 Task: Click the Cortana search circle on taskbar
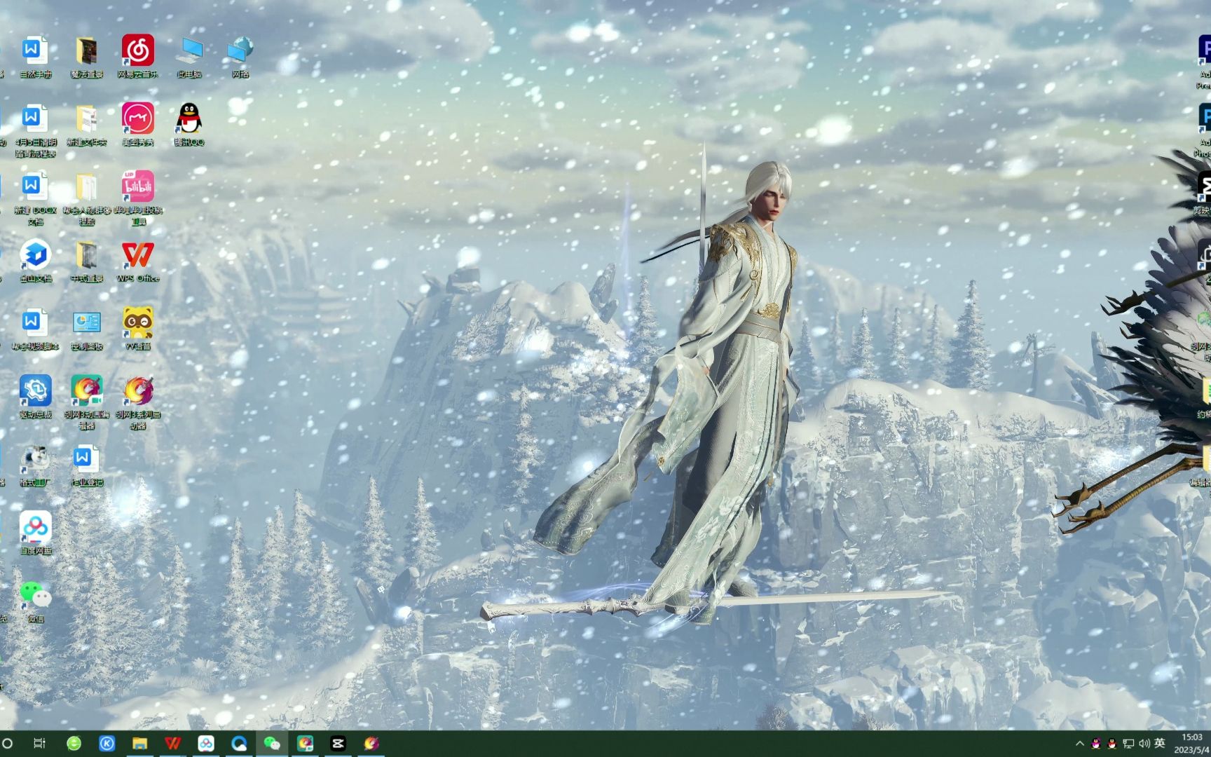8,743
